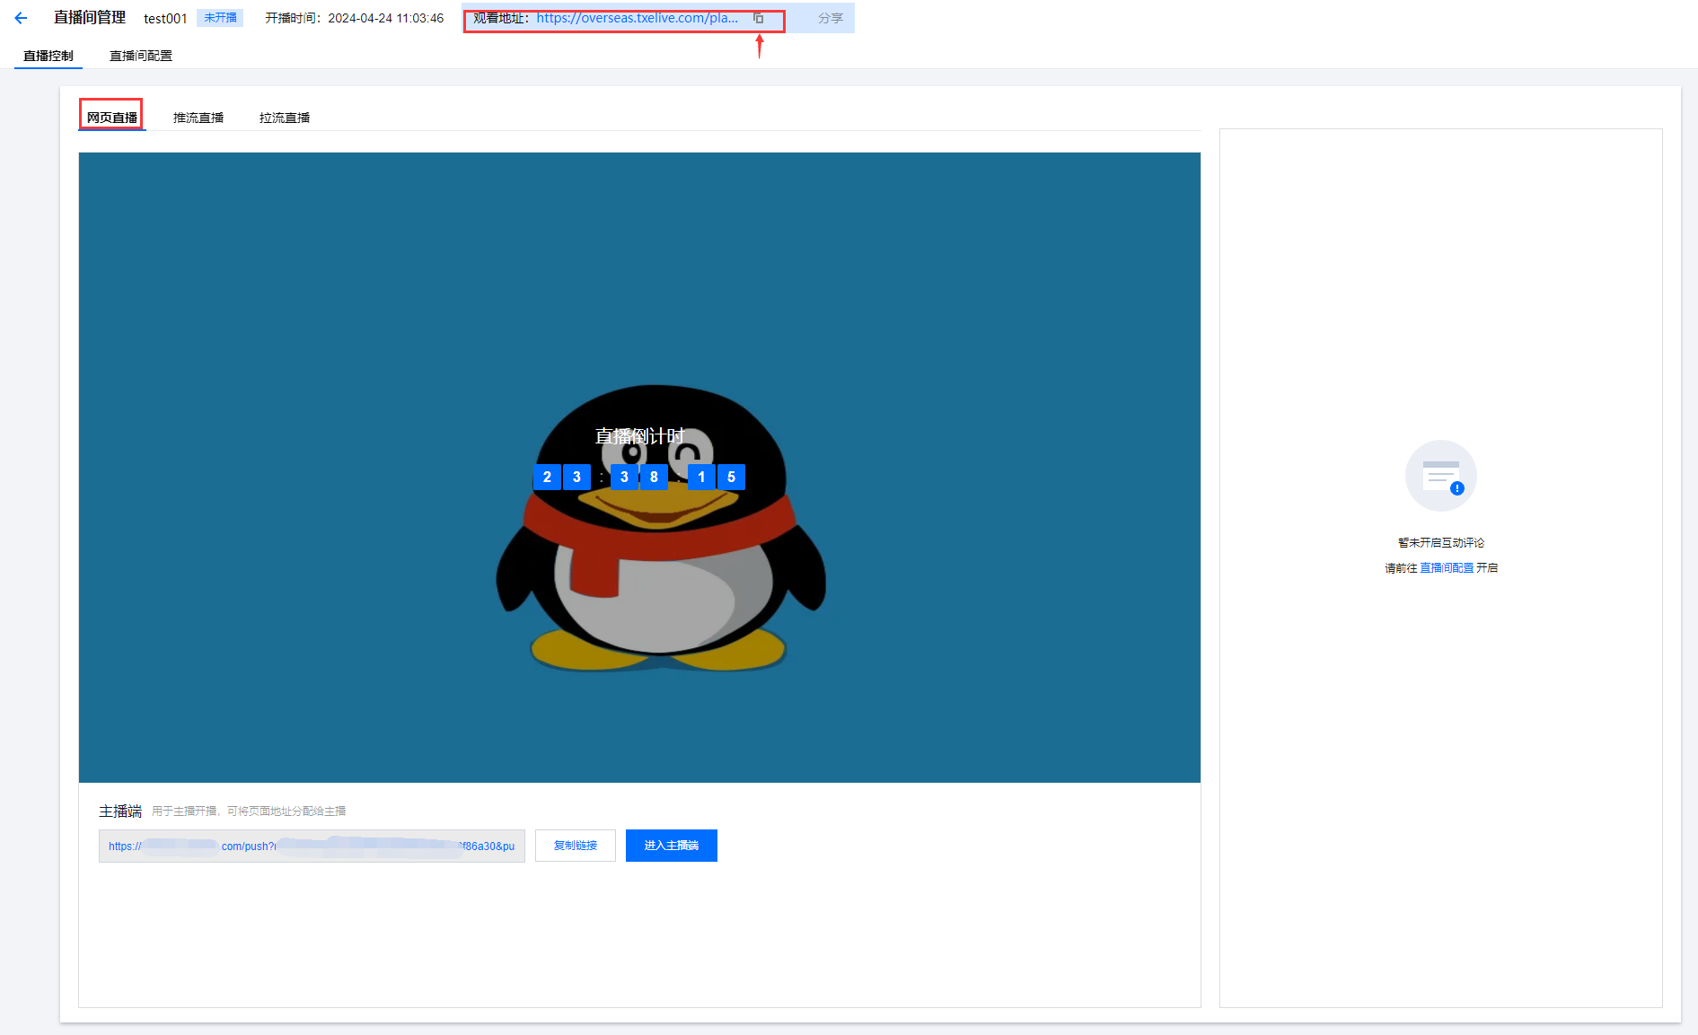Copy the viewing address with the copy icon
Viewport: 1698px width, 1035px height.
[x=759, y=18]
